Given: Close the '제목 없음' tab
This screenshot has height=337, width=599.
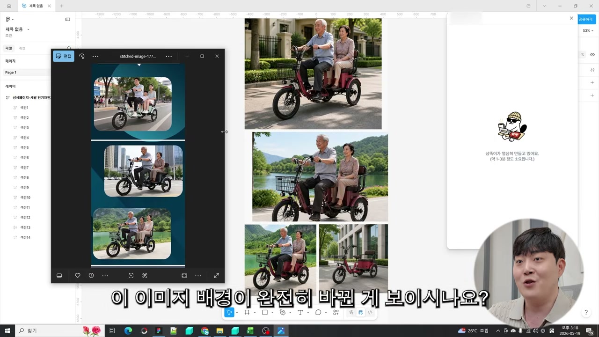Looking at the screenshot, I should pos(49,6).
